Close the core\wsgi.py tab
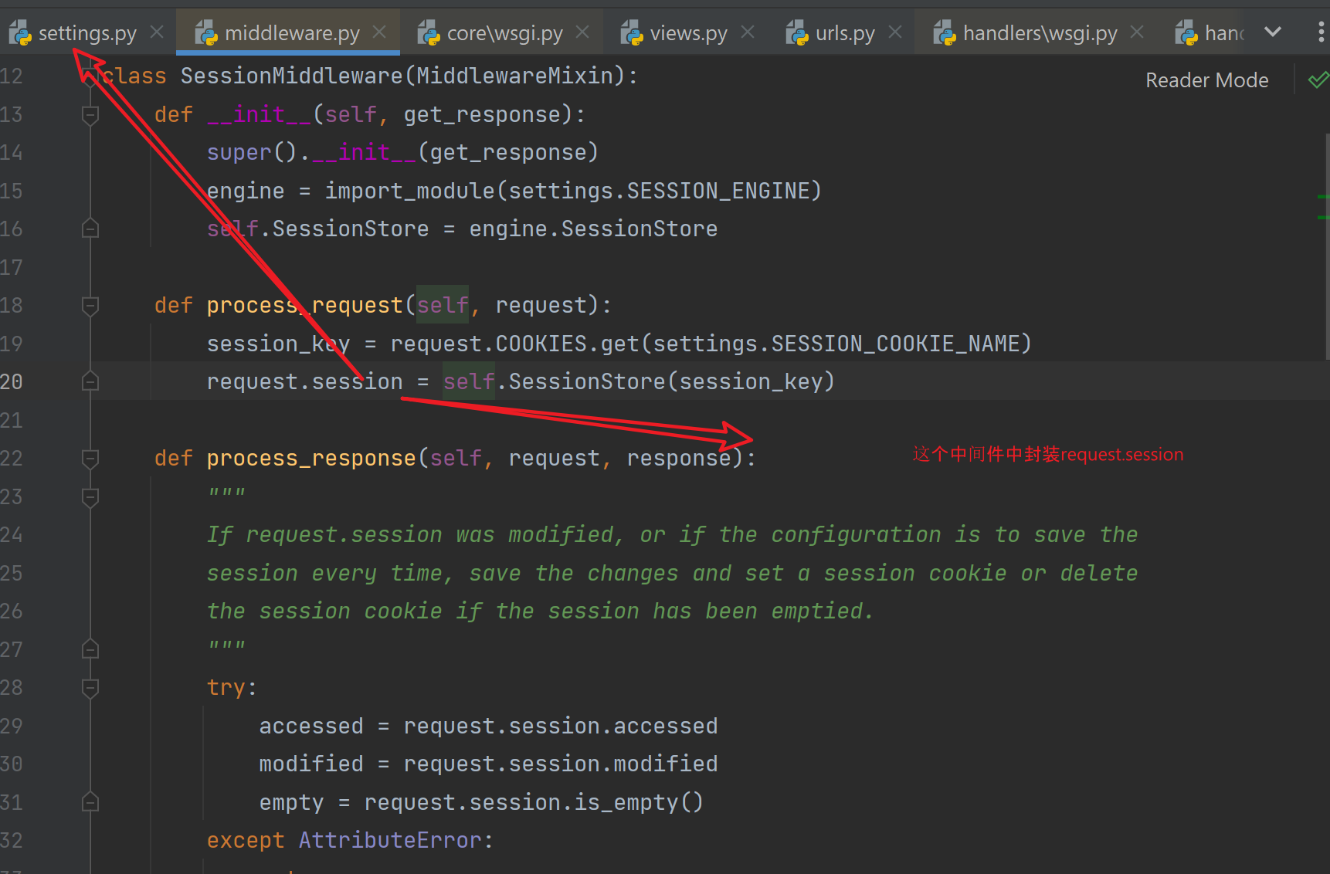The width and height of the screenshot is (1330, 874). coord(582,32)
